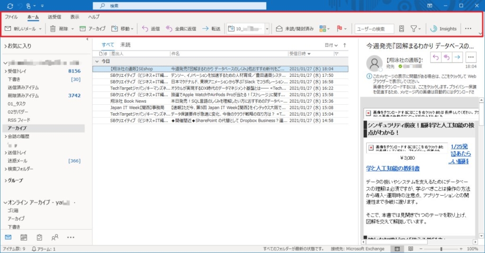
Task: Open the ファイル tab
Action: click(11, 17)
